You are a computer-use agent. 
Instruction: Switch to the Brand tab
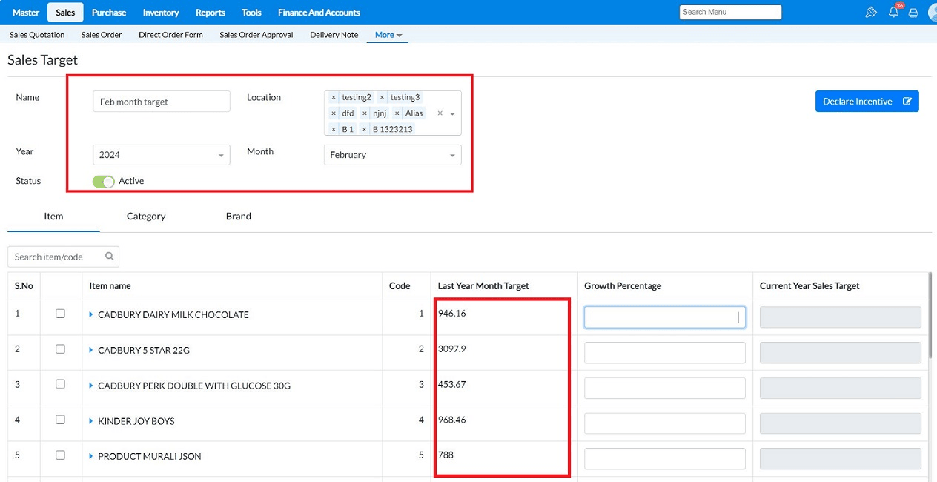(239, 217)
